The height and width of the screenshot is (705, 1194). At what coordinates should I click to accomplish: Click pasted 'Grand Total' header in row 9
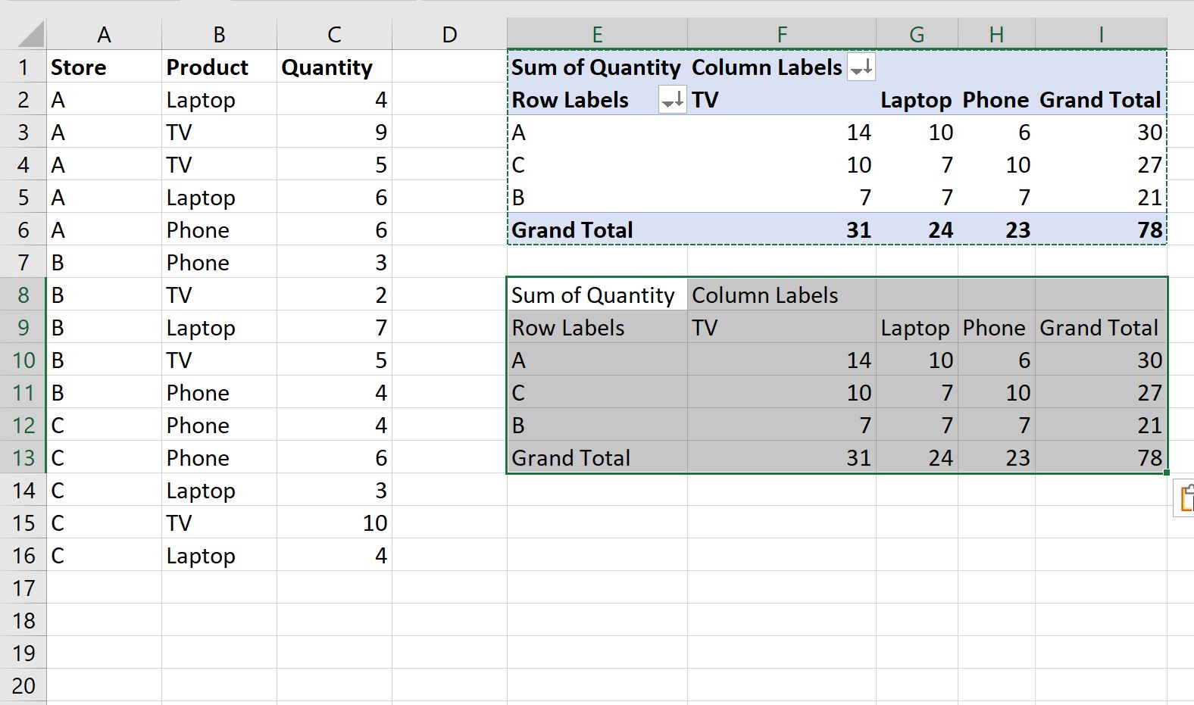tap(1101, 328)
